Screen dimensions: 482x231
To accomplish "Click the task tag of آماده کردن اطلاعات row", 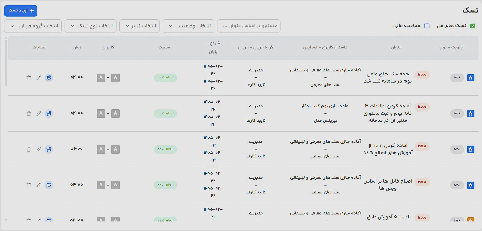I will coord(457,113).
